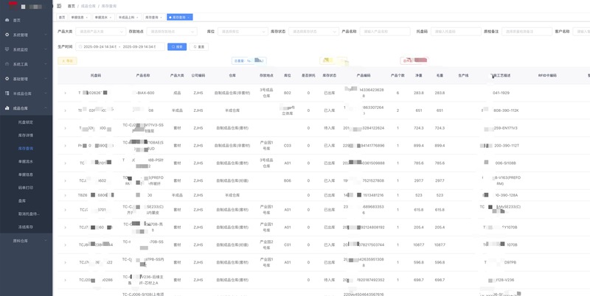590x296 pixels.
Task: Click the sidebar collapse hamburger icon
Action: [59, 5]
